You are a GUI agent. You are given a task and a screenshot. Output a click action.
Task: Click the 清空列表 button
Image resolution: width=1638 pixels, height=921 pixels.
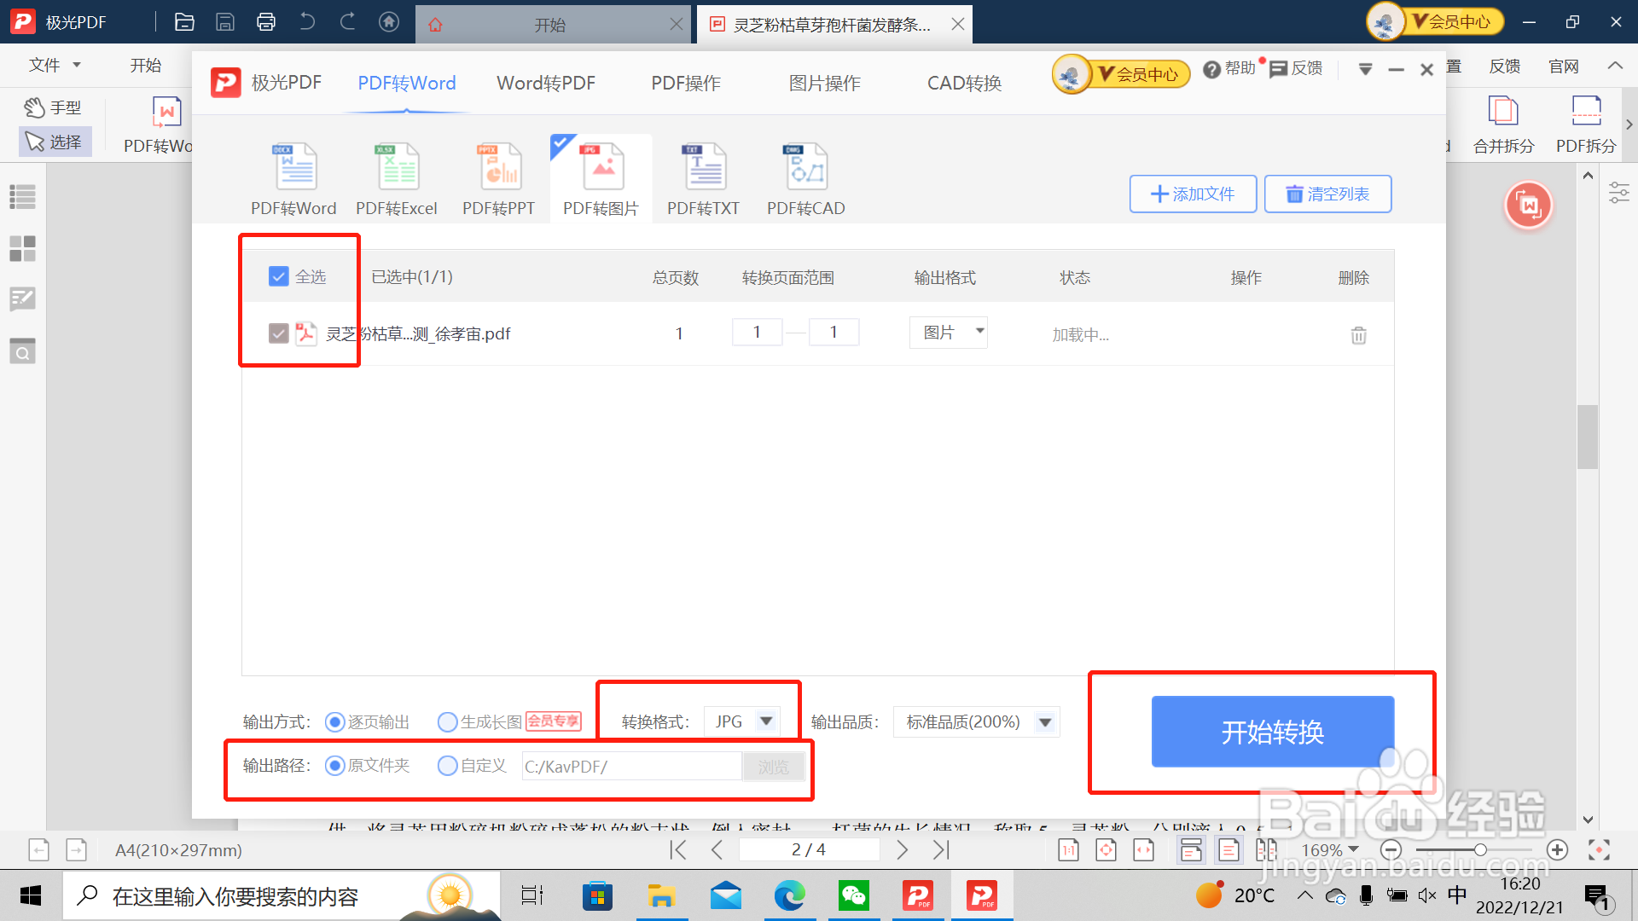[1327, 194]
